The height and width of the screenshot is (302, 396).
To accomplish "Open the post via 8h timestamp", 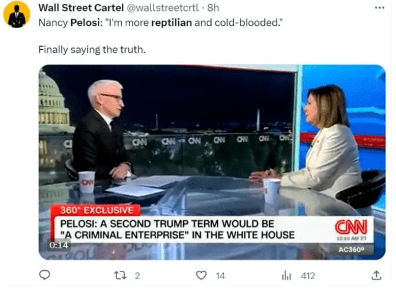I will [x=213, y=8].
